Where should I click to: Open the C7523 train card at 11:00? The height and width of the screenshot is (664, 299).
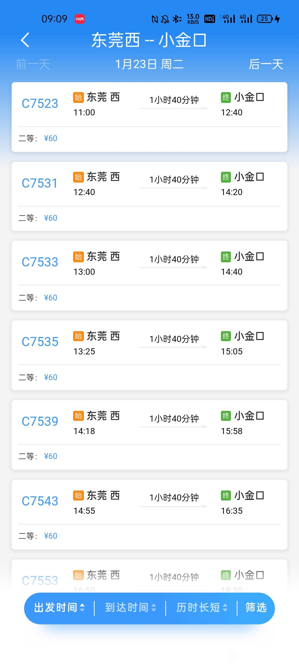pyautogui.click(x=149, y=117)
